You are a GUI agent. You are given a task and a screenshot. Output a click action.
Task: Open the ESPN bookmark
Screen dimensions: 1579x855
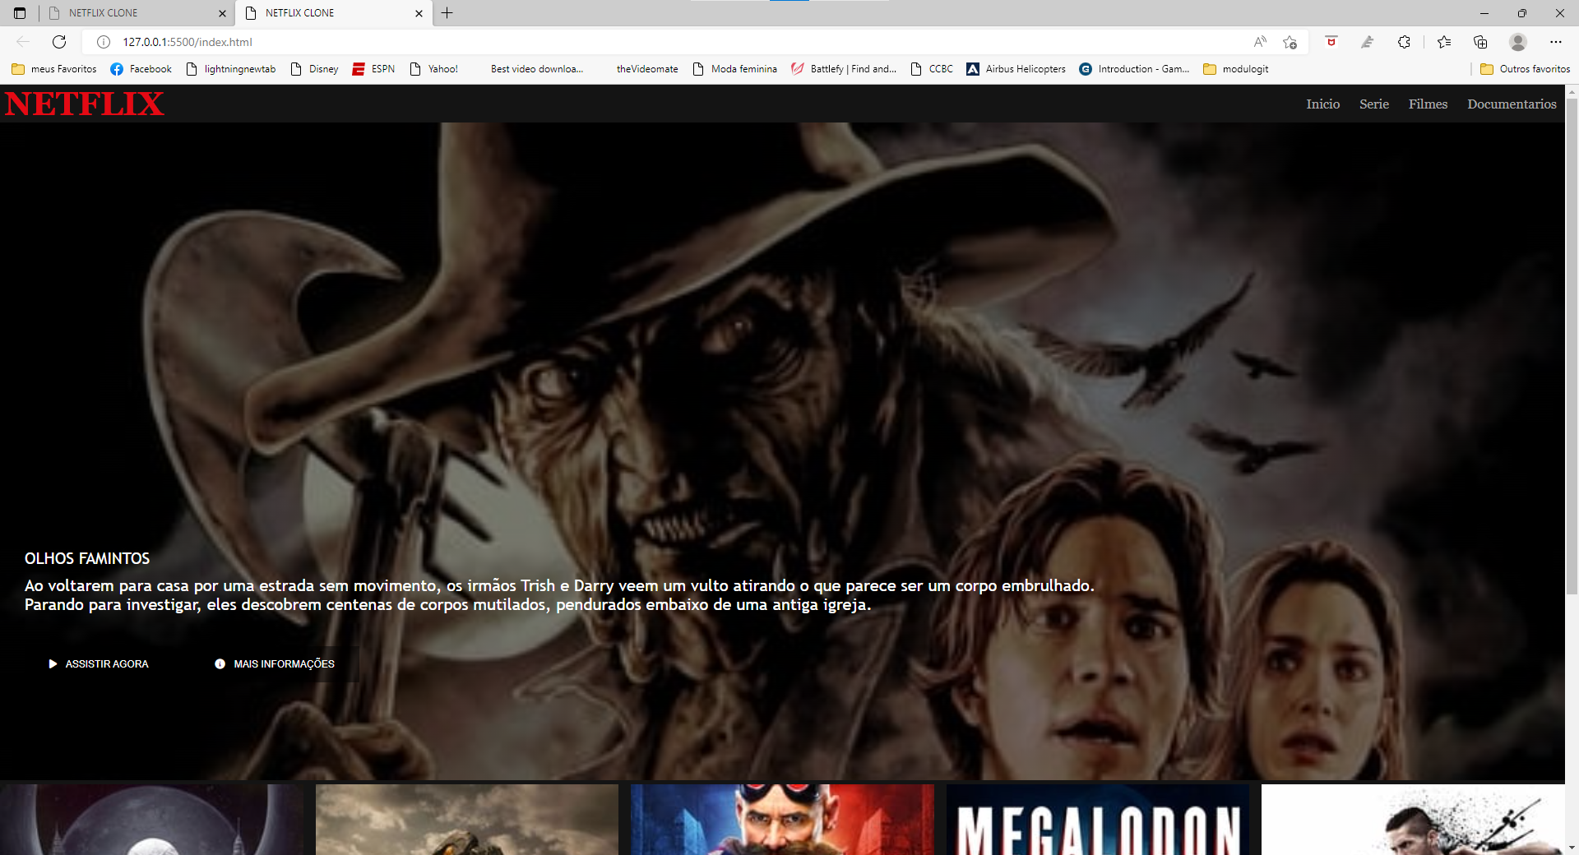(373, 69)
